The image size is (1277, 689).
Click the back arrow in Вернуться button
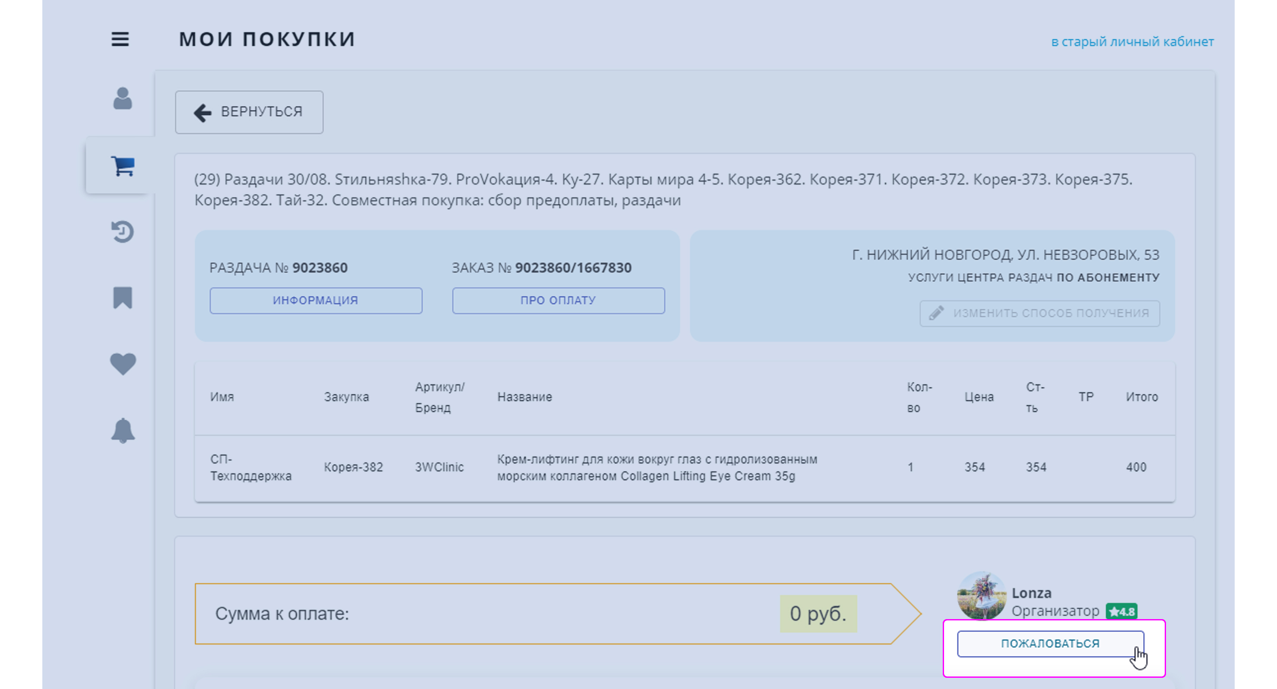pyautogui.click(x=202, y=113)
